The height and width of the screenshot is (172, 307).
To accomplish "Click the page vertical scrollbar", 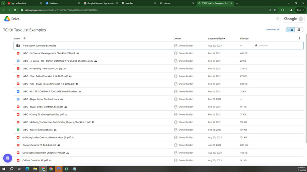I will [x=306, y=89].
